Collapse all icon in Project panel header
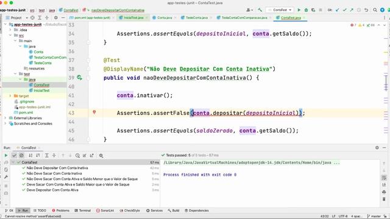 (47, 18)
